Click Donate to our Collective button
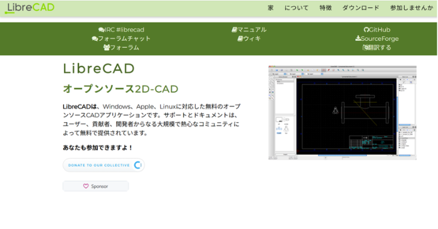Screen dimensions: 438x229 tap(104, 165)
